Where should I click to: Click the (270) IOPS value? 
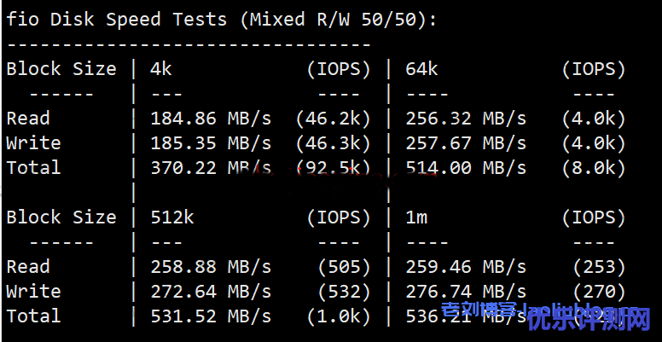pyautogui.click(x=599, y=292)
